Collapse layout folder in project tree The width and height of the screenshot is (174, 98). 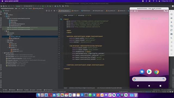click(6, 35)
